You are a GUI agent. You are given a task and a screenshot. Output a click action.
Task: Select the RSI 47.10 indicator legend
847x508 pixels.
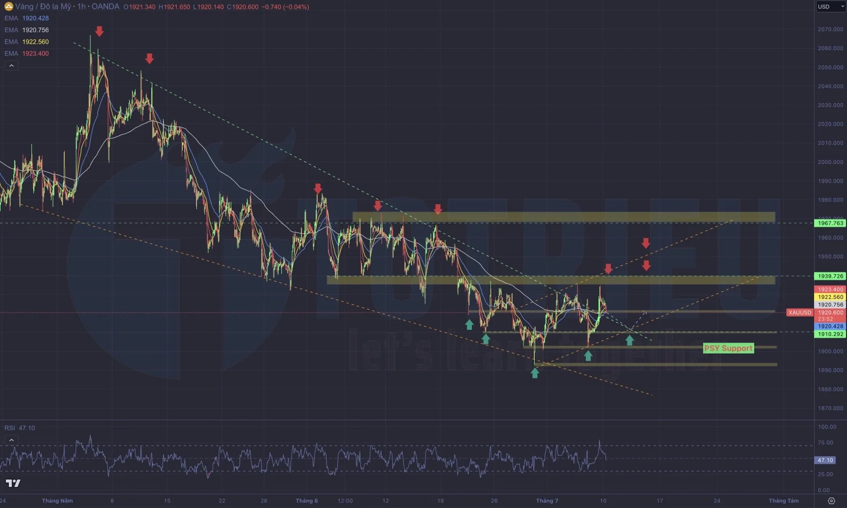(20, 428)
